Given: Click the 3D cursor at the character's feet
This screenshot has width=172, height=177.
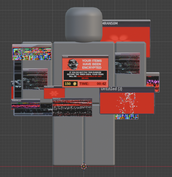Looking at the screenshot, I should point(84,166).
